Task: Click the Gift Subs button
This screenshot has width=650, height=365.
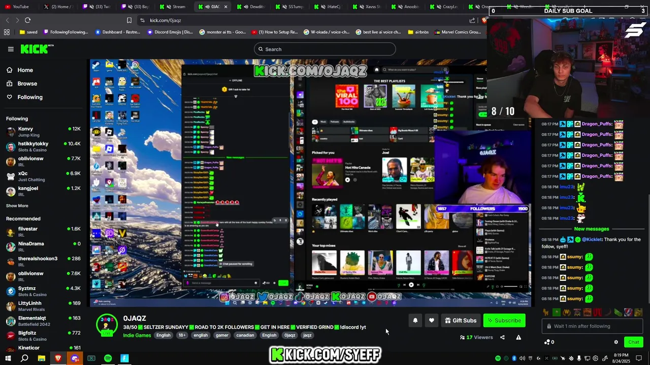Action: [x=461, y=320]
